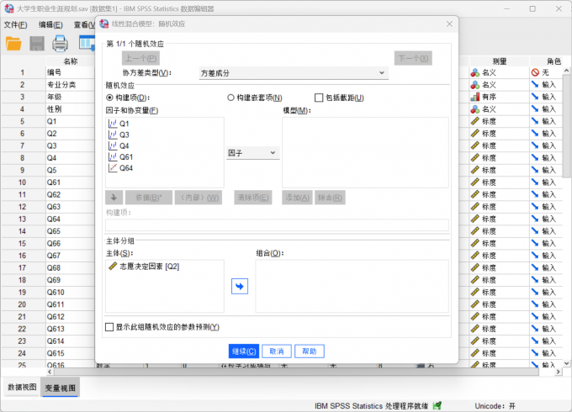This screenshot has width=572, height=412.
Task: Check 显示此组随机效应的参数预测 option
Action: 109,327
